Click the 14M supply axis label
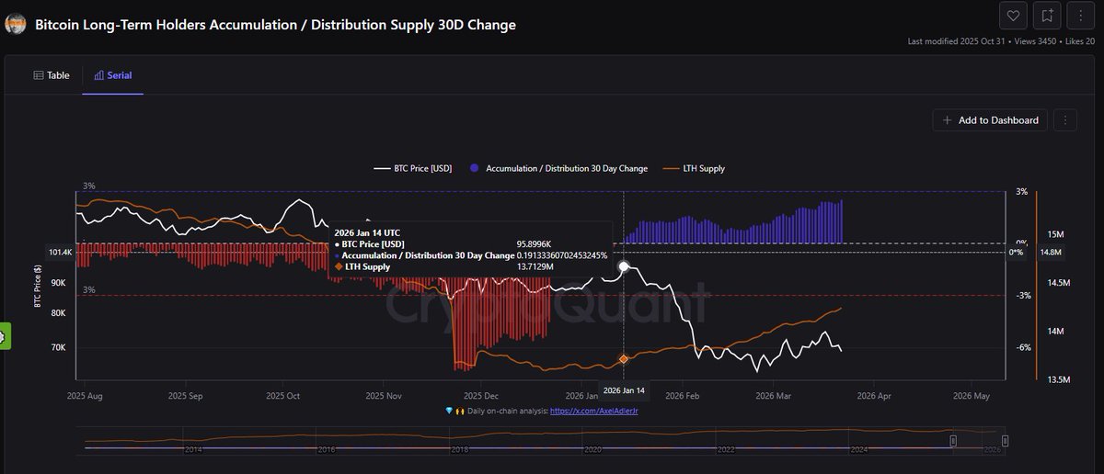This screenshot has width=1104, height=474. (1056, 331)
